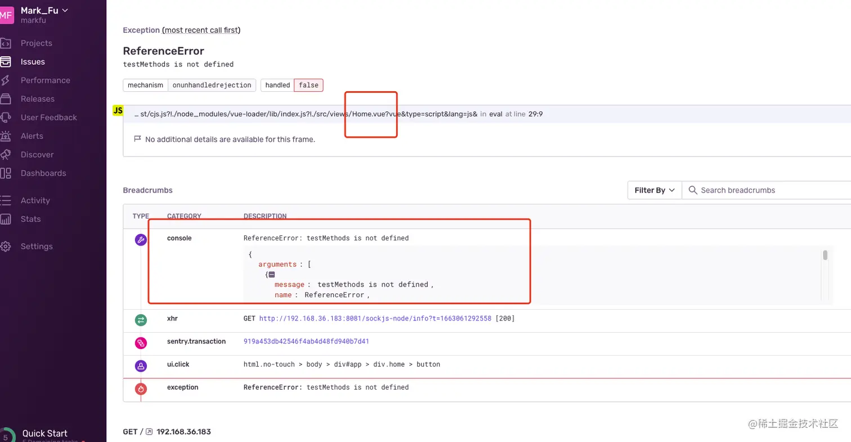Click the ui.click breadcrumb user icon
The image size is (851, 442).
tap(141, 366)
